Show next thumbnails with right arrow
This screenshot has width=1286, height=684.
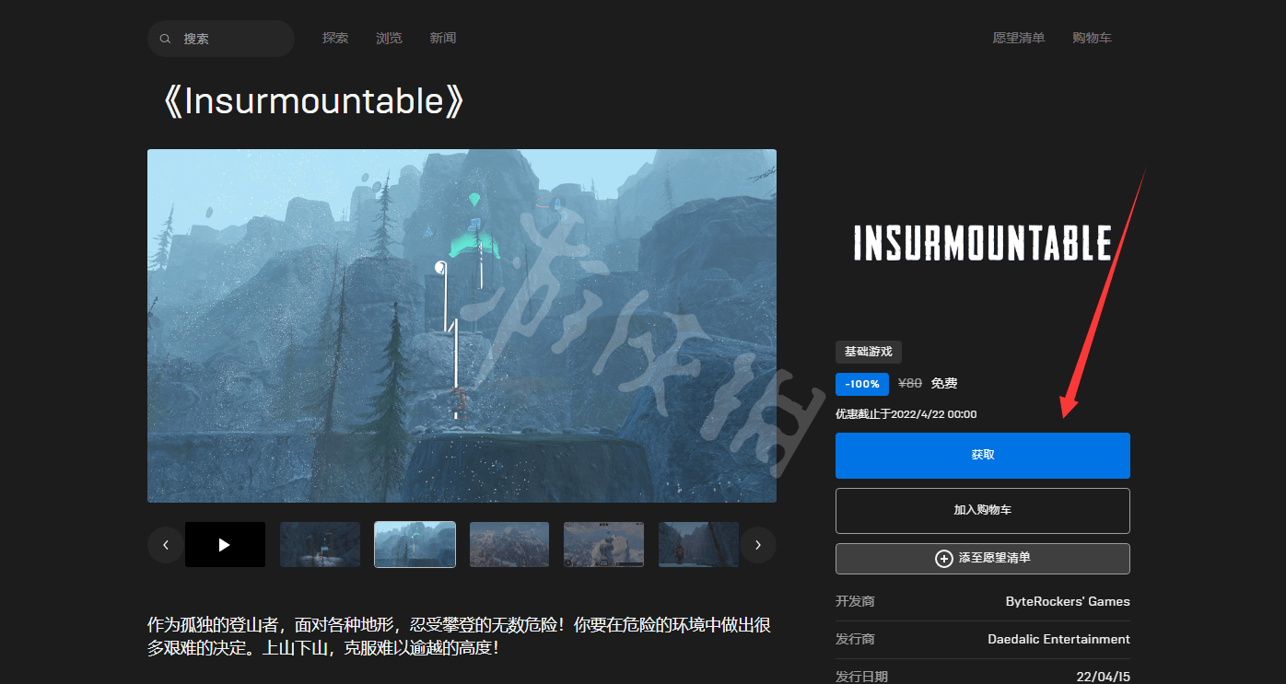[x=758, y=545]
